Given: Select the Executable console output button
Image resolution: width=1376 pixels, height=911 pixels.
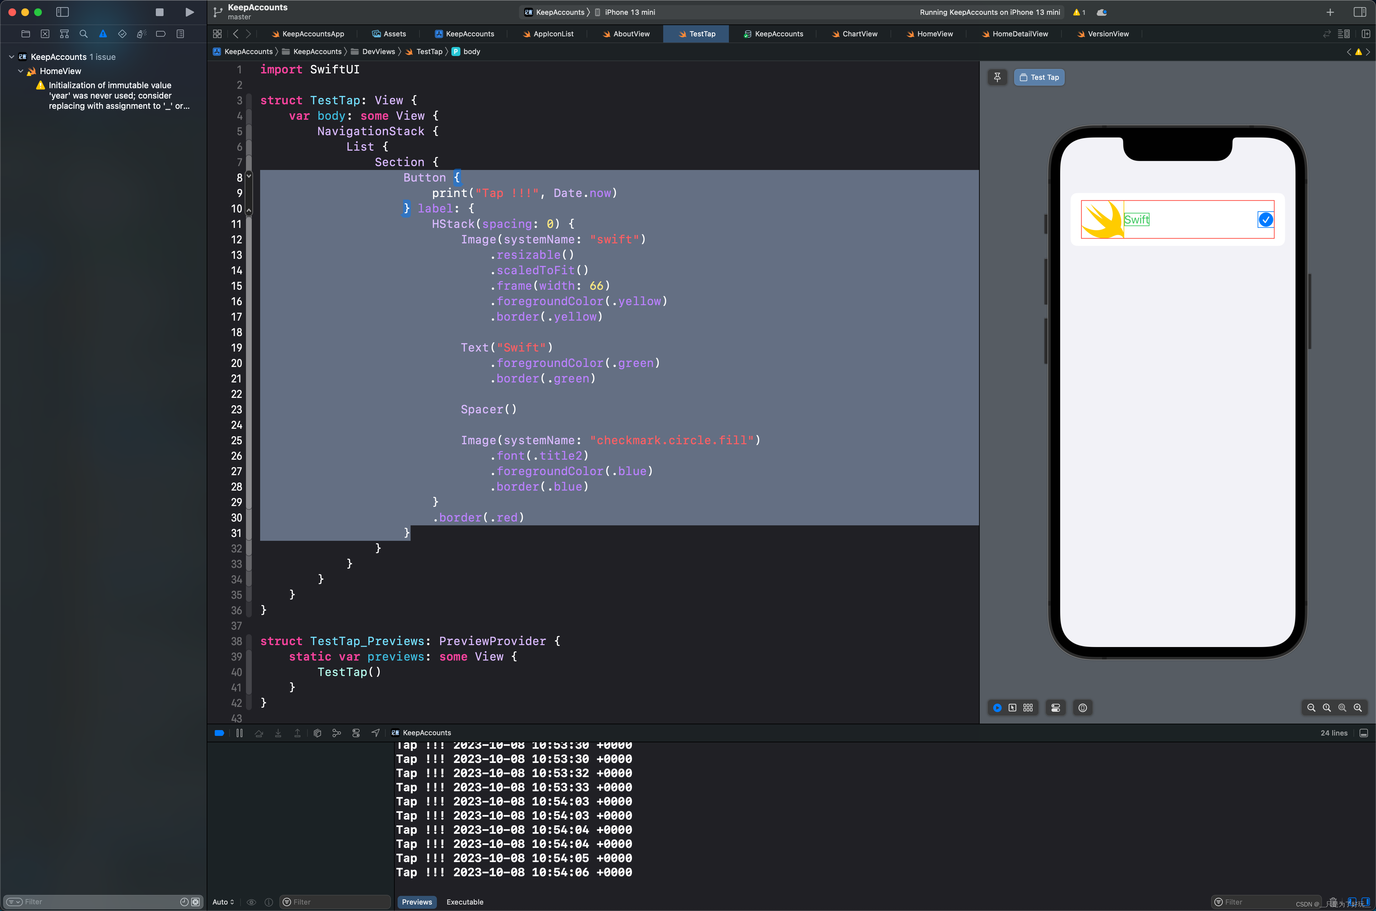Looking at the screenshot, I should (464, 902).
